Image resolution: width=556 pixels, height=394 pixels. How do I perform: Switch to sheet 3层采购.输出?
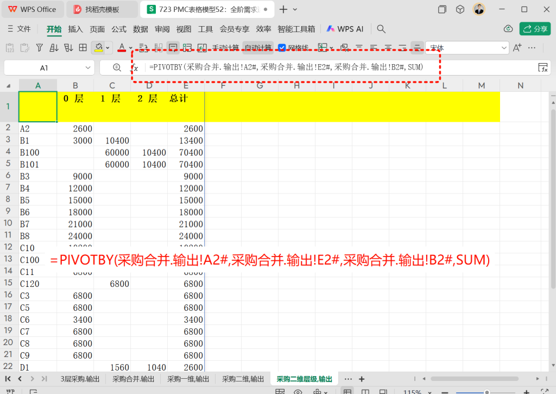coord(80,379)
